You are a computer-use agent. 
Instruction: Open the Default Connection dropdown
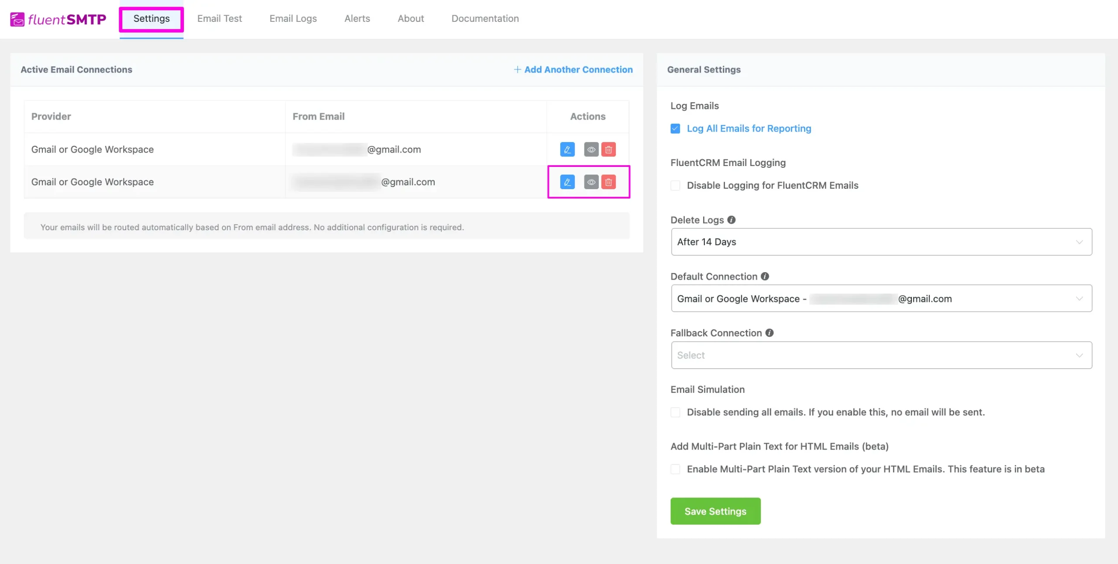coord(881,298)
